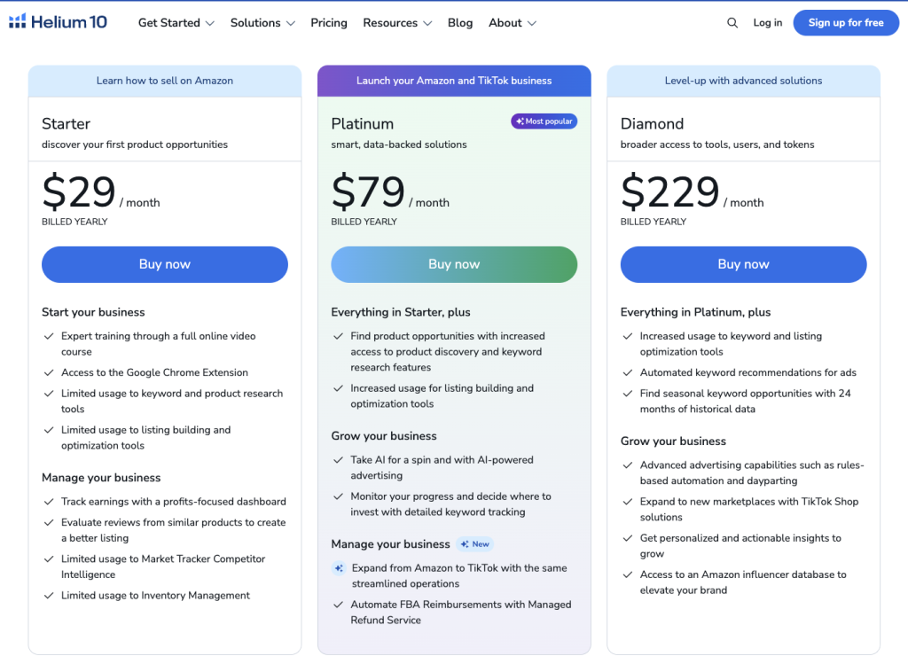This screenshot has height=664, width=908.
Task: Click Sign up for free button
Action: (x=846, y=23)
